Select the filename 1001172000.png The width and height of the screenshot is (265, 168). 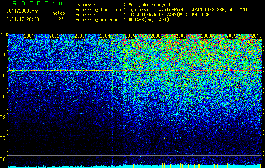tap(22, 11)
